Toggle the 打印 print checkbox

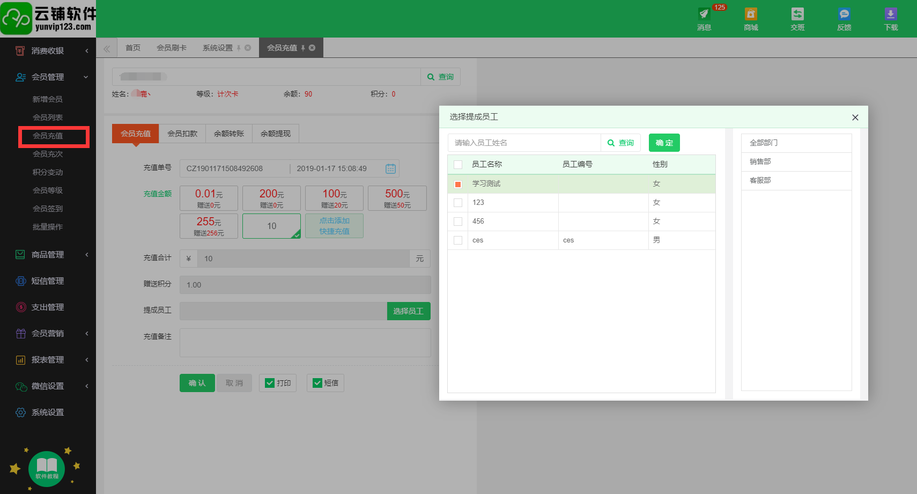(x=270, y=383)
